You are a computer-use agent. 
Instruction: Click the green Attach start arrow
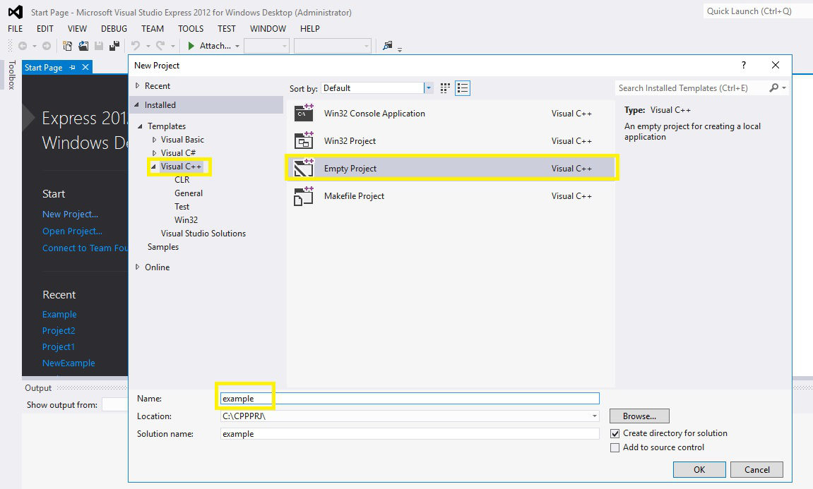pos(191,46)
